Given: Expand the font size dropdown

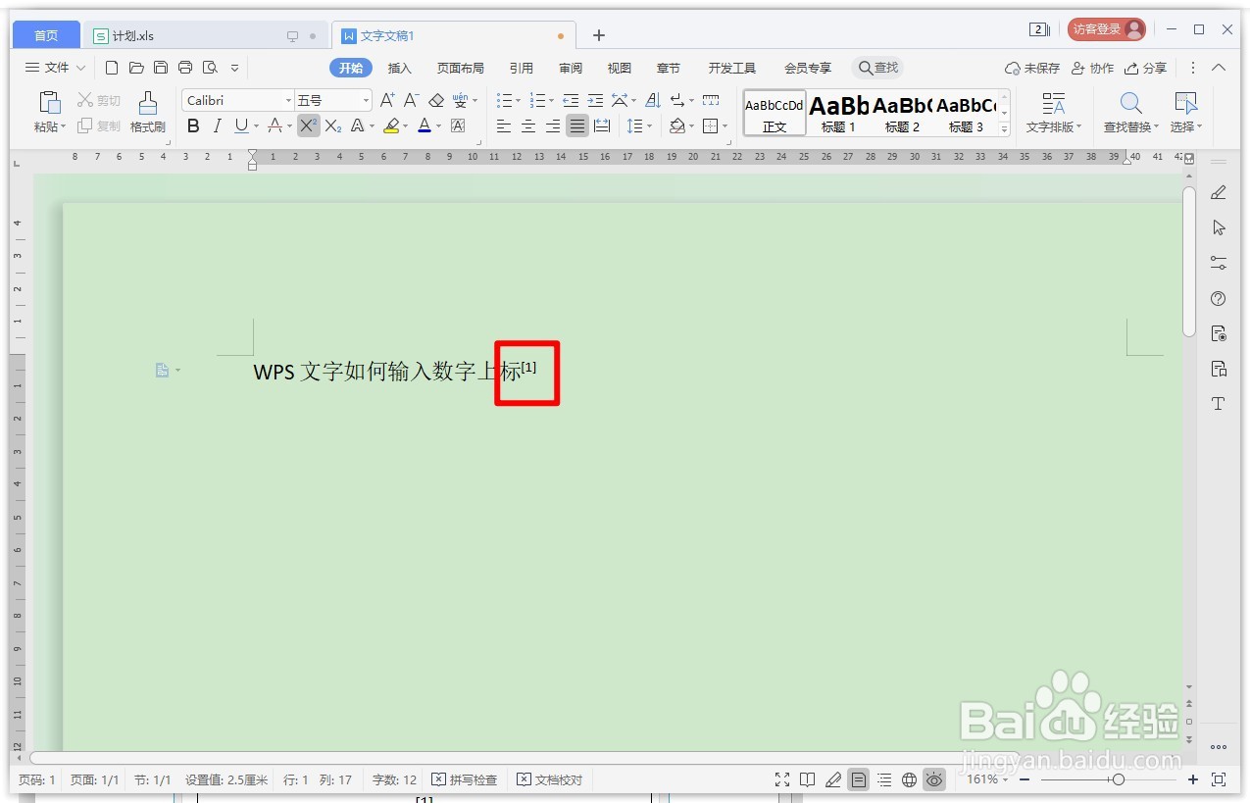Looking at the screenshot, I should [x=365, y=99].
